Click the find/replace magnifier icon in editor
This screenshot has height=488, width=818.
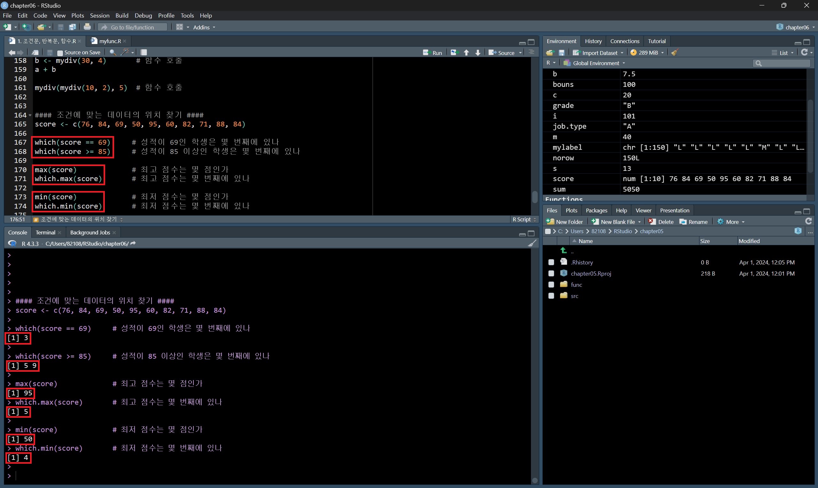pyautogui.click(x=113, y=52)
